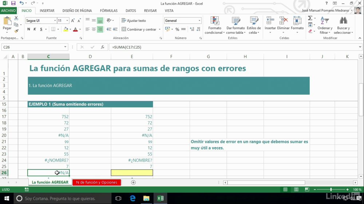Open Buscar y seleccionar binoculars
Image resolution: width=364 pixels, height=204 pixels.
[343, 25]
